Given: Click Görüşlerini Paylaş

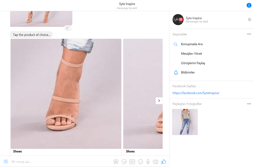Looking at the screenshot, I should coord(193,63).
